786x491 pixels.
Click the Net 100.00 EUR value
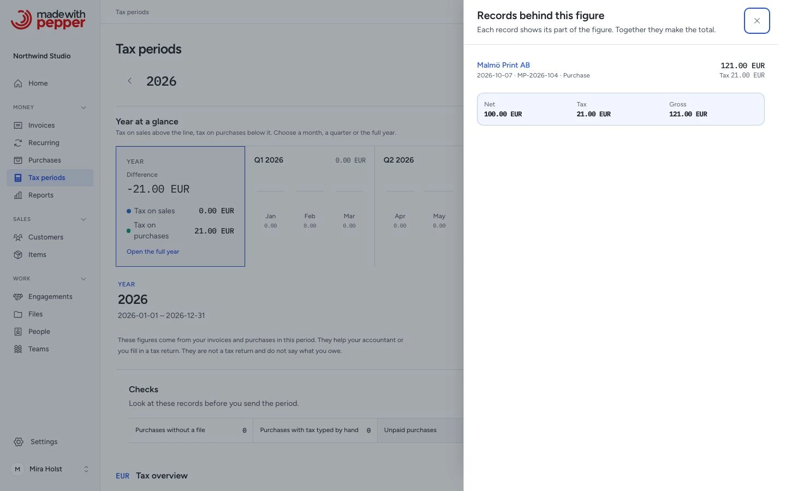click(x=503, y=114)
